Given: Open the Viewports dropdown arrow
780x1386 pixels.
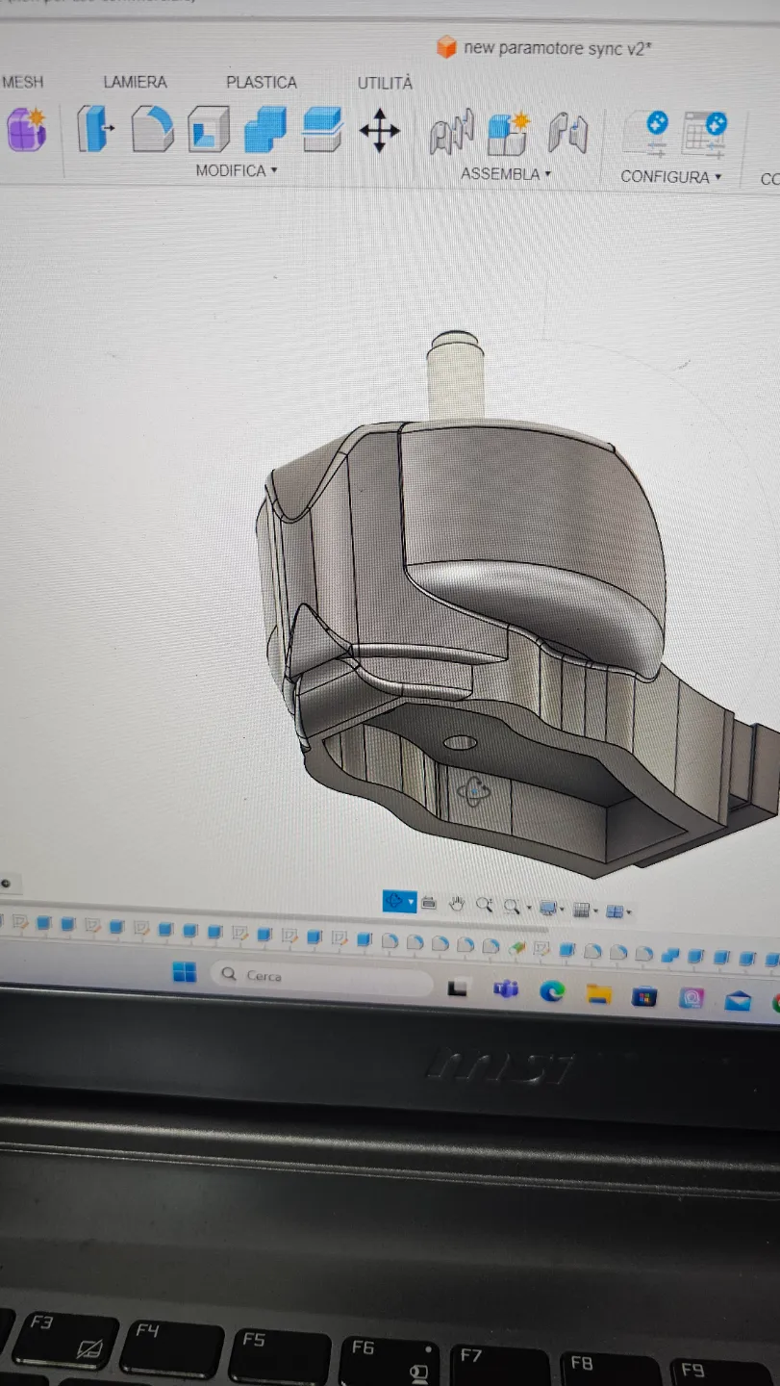Looking at the screenshot, I should coord(629,911).
